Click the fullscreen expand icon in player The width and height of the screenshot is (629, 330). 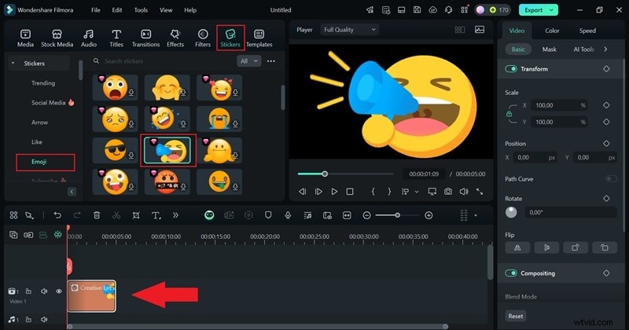[x=480, y=192]
